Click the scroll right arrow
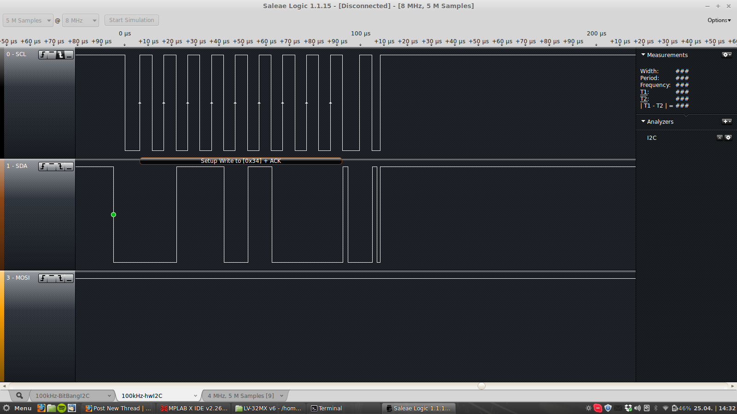This screenshot has width=737, height=414. (x=733, y=386)
